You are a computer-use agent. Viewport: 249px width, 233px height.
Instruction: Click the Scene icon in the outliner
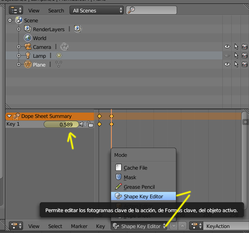point(19,20)
